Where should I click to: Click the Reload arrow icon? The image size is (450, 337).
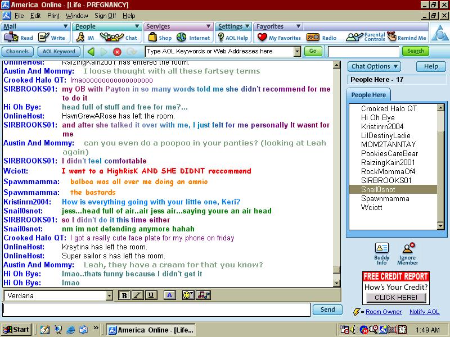(x=131, y=52)
